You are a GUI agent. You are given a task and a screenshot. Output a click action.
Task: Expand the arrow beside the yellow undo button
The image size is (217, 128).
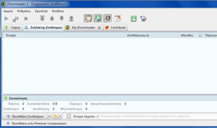60,116
